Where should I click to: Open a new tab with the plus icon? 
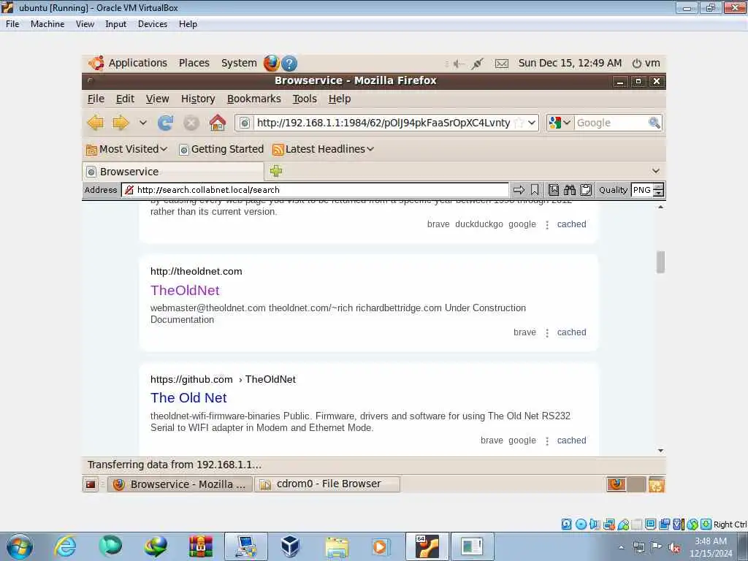click(x=276, y=171)
